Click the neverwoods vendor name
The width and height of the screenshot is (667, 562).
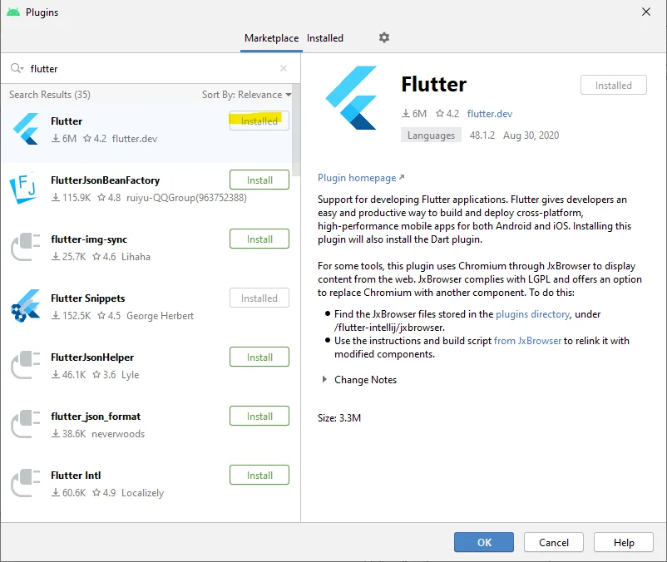(x=118, y=434)
